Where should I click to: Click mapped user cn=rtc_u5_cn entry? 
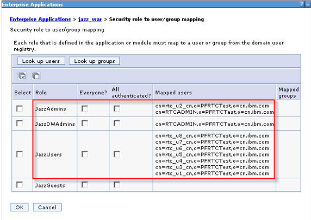[x=212, y=154]
